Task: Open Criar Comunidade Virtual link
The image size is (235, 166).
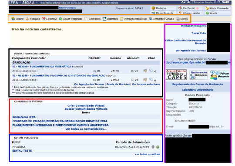Action: click(86, 105)
